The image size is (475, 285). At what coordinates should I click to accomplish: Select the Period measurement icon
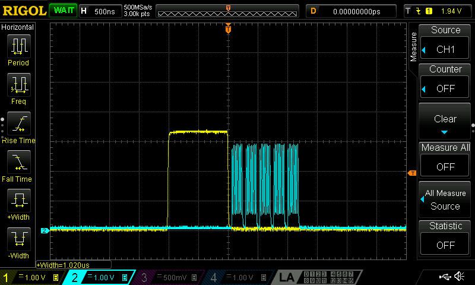[x=19, y=46]
